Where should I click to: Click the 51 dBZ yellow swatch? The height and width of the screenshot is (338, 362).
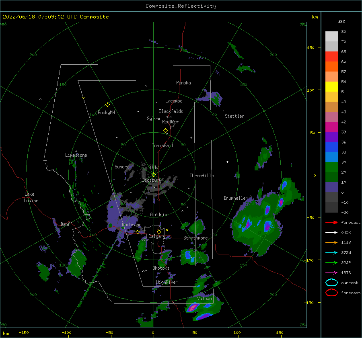(331, 86)
